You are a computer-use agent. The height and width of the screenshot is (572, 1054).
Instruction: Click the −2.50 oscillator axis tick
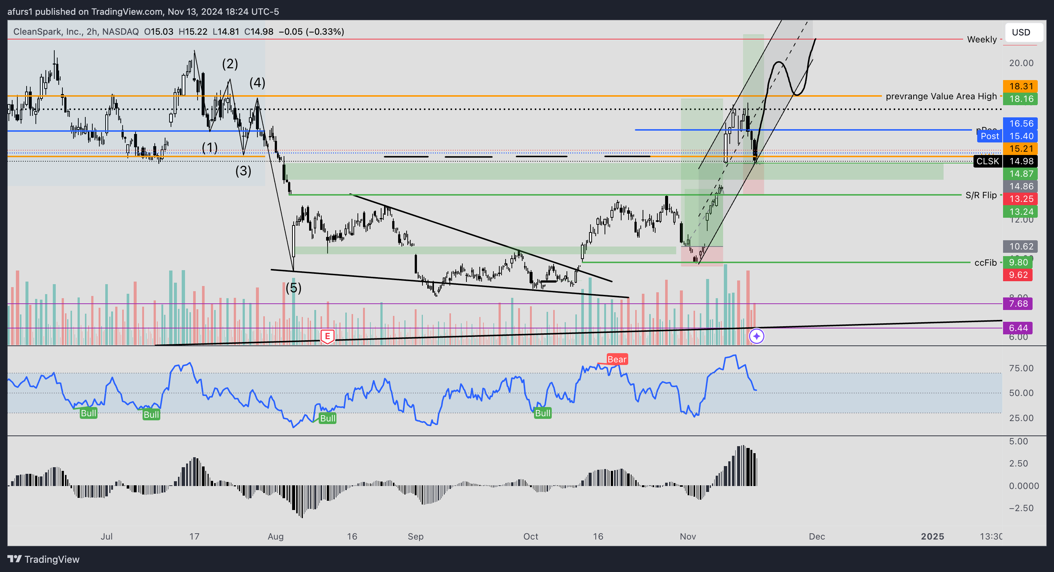pyautogui.click(x=1021, y=508)
